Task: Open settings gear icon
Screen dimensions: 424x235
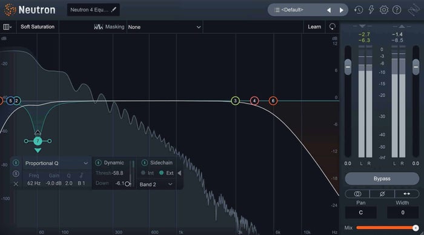Action: (383, 10)
